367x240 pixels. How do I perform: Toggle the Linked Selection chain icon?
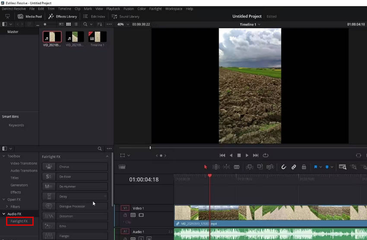click(x=294, y=167)
